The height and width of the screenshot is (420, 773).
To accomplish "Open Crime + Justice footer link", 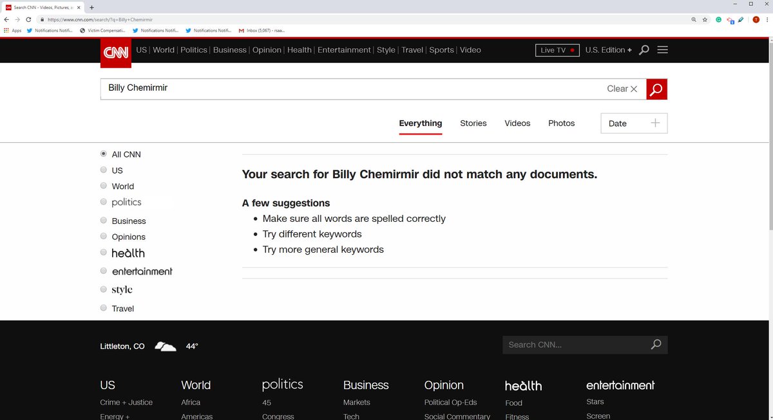I will (126, 403).
